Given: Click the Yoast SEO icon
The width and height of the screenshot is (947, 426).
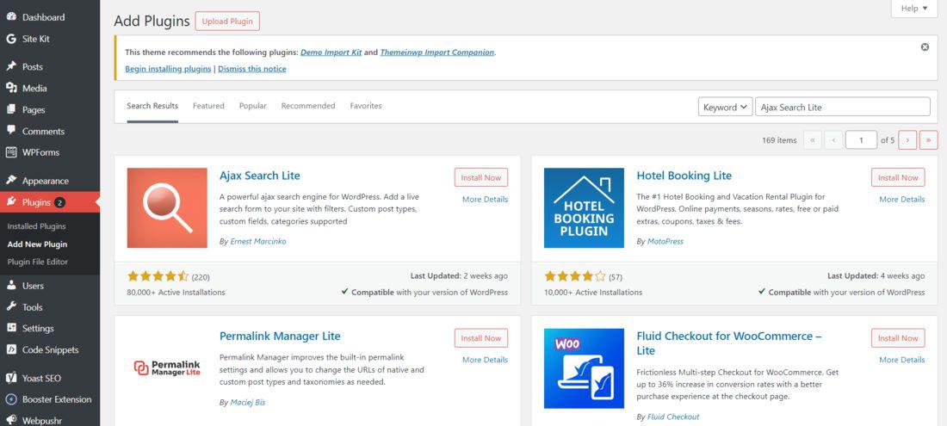Looking at the screenshot, I should (x=11, y=379).
